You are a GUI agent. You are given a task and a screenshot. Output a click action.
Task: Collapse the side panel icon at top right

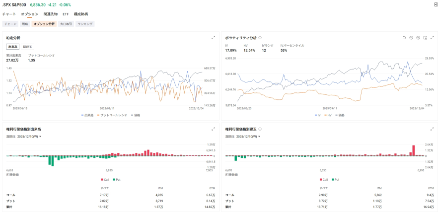point(436,4)
